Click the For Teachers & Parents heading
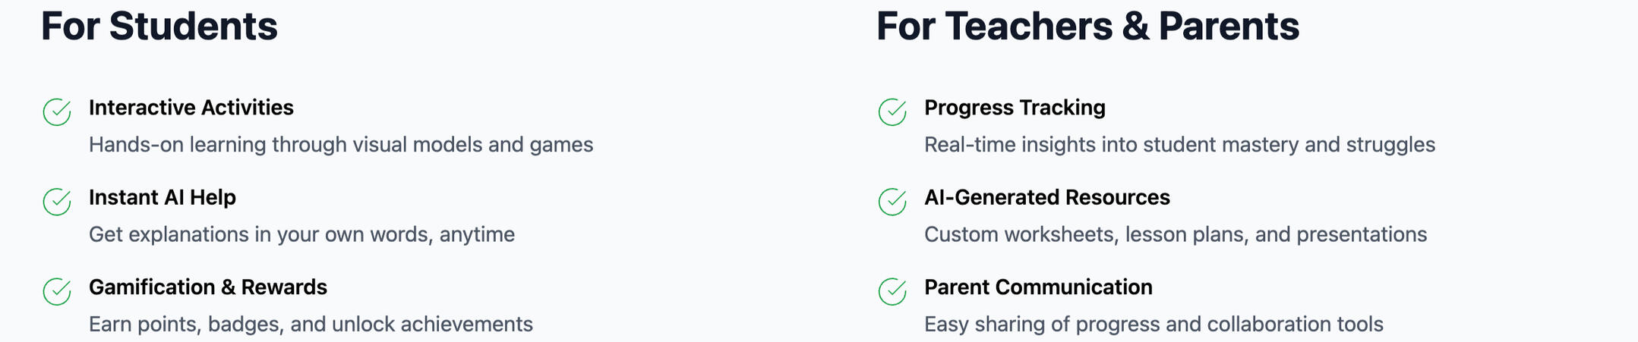1638x342 pixels. coord(1087,26)
